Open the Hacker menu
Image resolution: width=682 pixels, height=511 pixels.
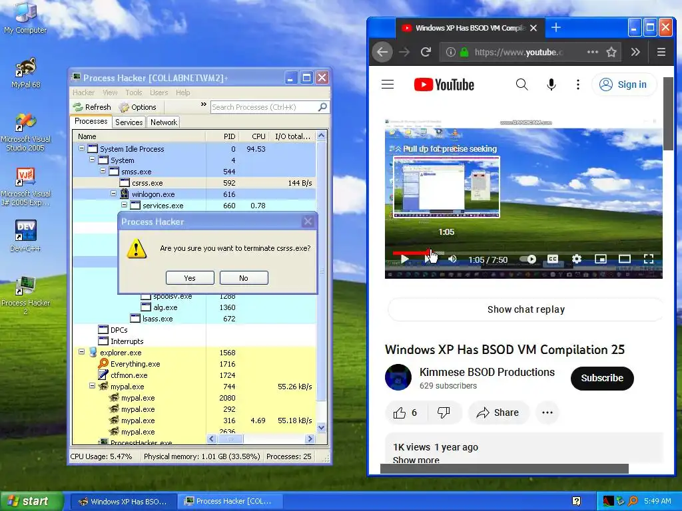[x=83, y=92]
